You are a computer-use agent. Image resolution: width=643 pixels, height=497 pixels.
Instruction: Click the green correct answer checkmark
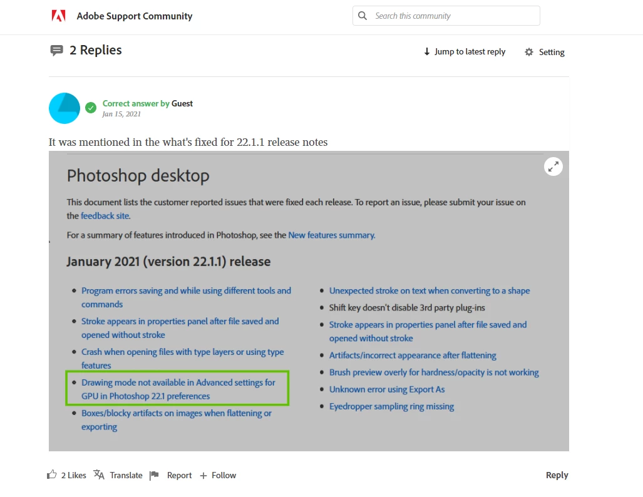(x=91, y=108)
